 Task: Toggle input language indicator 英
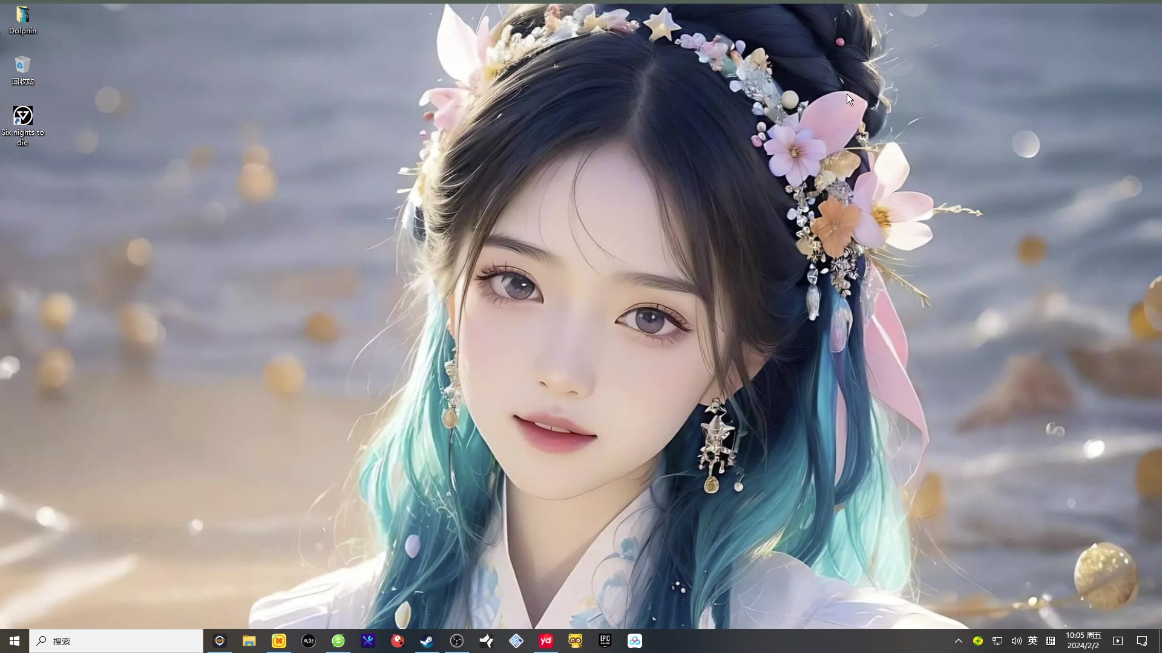point(1032,641)
